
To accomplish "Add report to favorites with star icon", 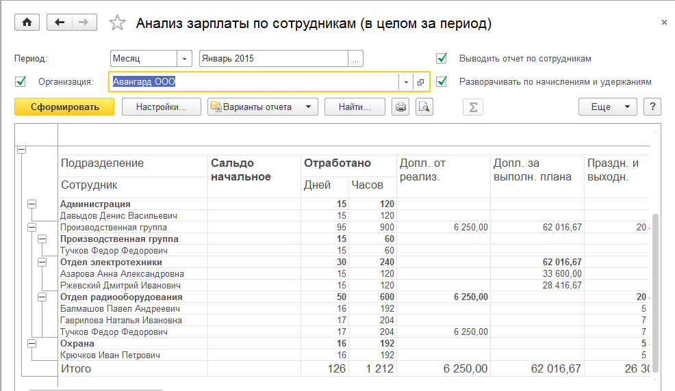I will coord(118,23).
